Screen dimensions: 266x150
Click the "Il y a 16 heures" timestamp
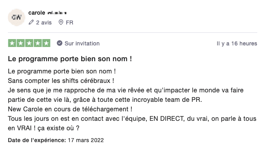[237, 43]
